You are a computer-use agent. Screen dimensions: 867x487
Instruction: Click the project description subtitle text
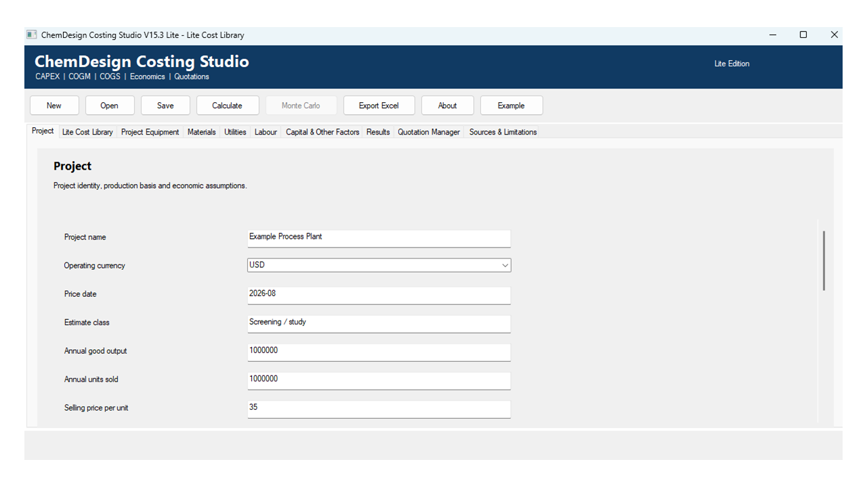(150, 185)
